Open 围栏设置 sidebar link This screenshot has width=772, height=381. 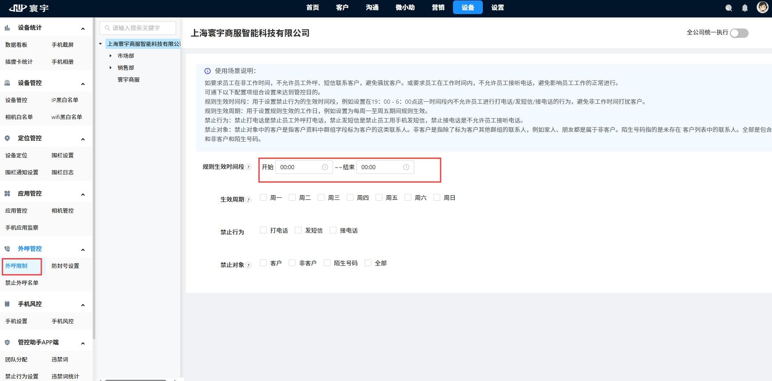coord(63,155)
